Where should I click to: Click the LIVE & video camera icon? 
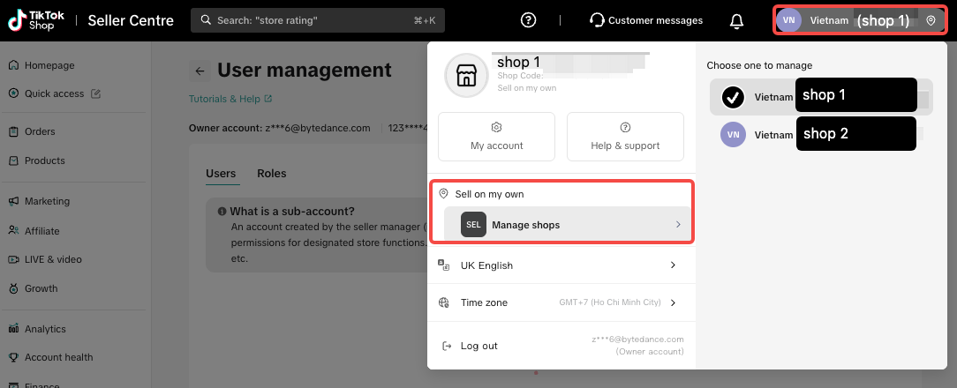pyautogui.click(x=13, y=259)
